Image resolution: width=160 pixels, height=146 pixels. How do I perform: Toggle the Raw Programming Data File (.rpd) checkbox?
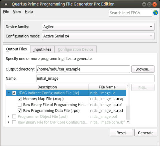(20, 111)
